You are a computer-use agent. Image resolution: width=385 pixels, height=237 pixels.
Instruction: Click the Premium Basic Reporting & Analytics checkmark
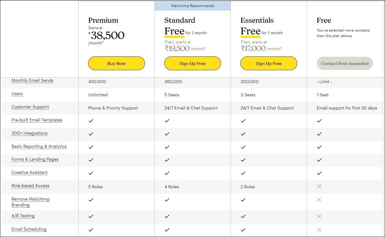pyautogui.click(x=91, y=147)
